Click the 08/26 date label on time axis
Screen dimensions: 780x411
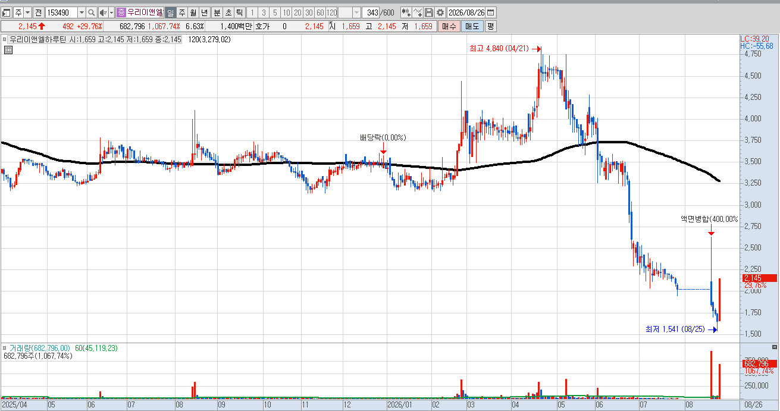pos(754,404)
